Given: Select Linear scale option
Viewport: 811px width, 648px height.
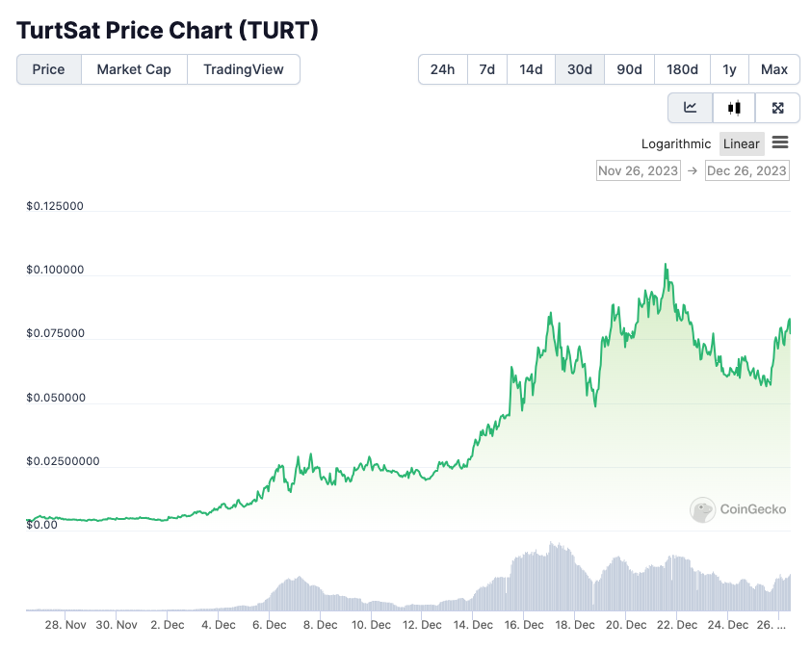Looking at the screenshot, I should (x=742, y=143).
